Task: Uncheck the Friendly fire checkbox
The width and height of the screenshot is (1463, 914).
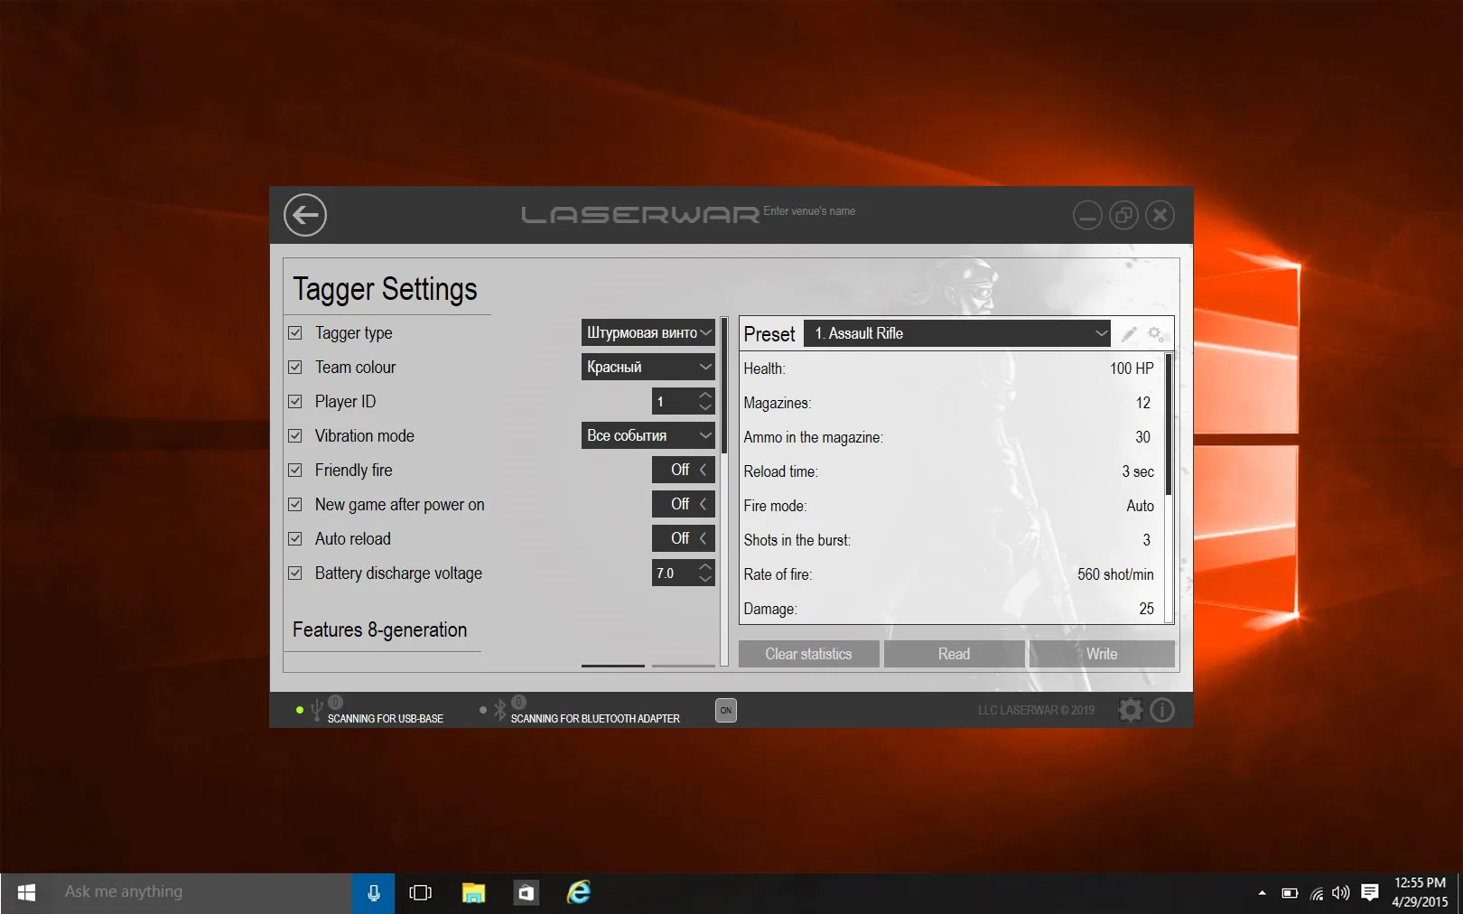Action: point(295,471)
